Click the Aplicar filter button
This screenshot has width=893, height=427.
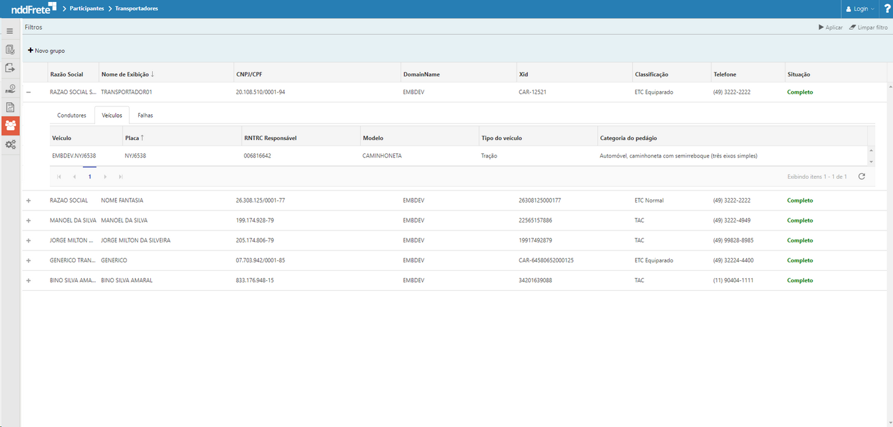(830, 27)
